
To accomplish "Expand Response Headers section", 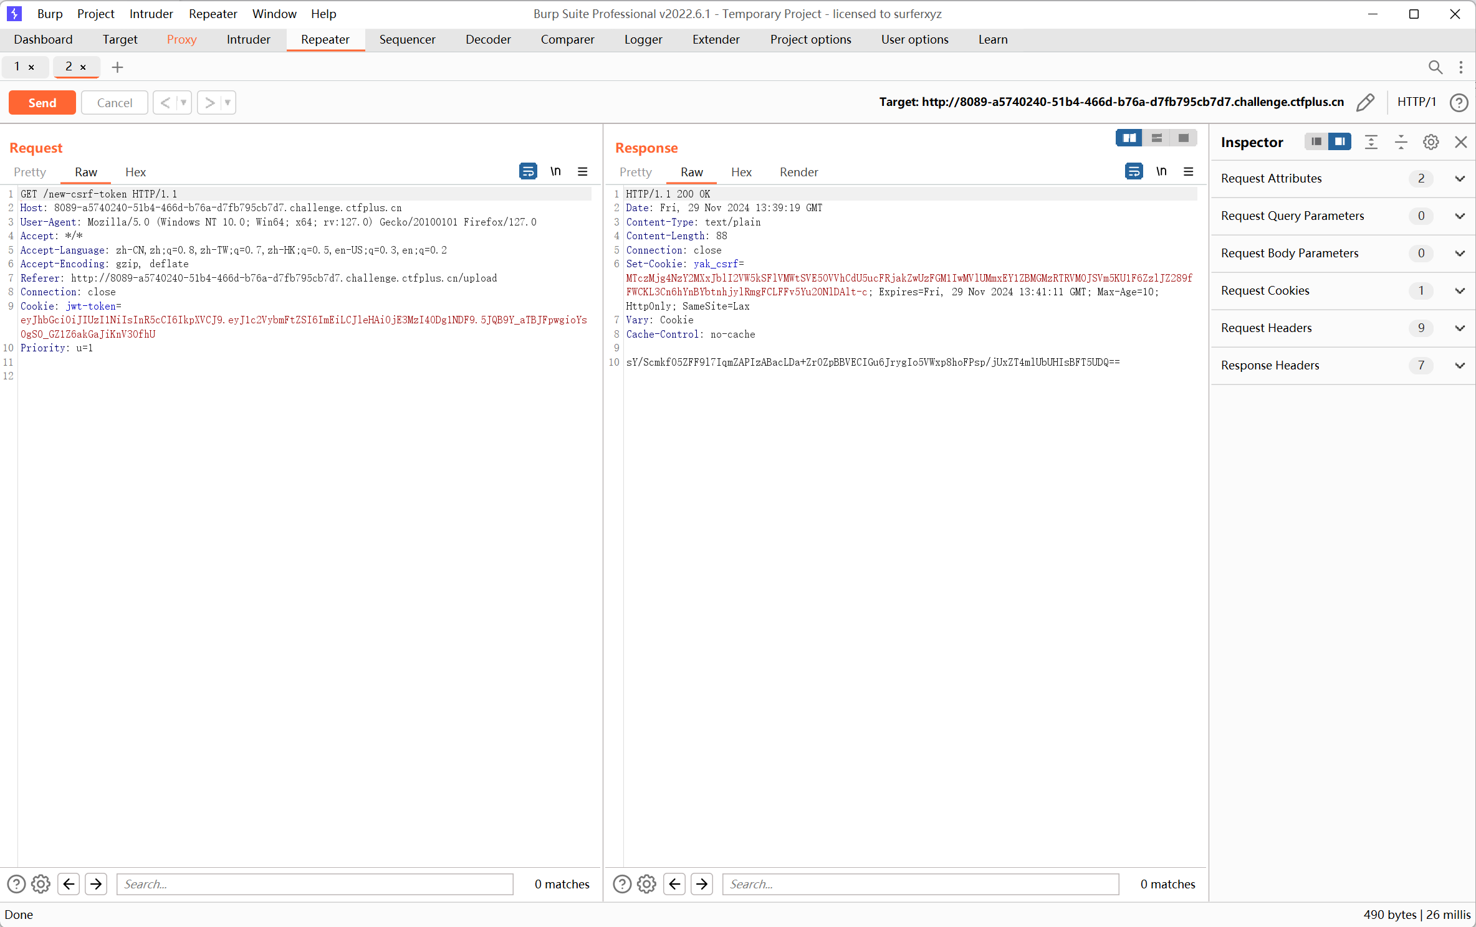I will click(x=1460, y=366).
